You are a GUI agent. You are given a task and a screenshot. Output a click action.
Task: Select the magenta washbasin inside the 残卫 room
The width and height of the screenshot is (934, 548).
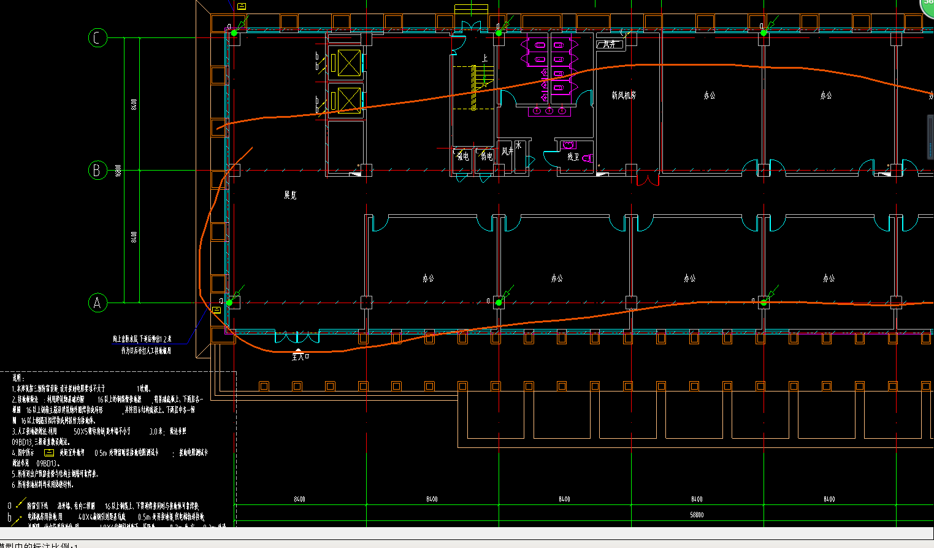568,145
